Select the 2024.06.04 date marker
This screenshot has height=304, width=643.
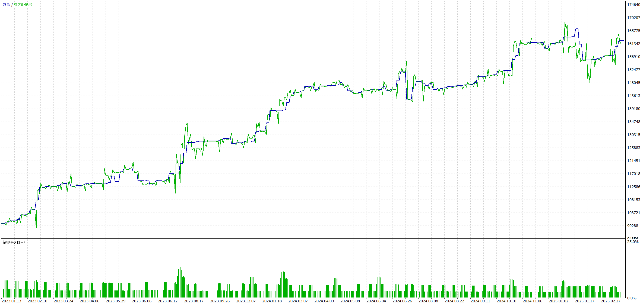coord(376,301)
